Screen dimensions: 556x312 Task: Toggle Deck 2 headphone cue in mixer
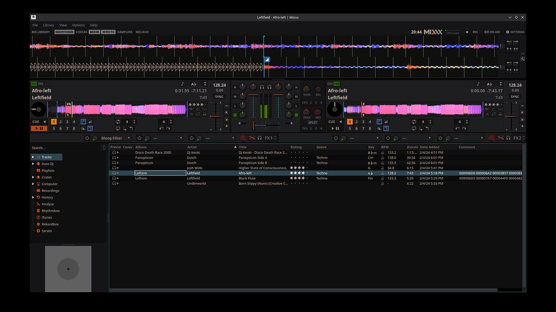tap(269, 87)
